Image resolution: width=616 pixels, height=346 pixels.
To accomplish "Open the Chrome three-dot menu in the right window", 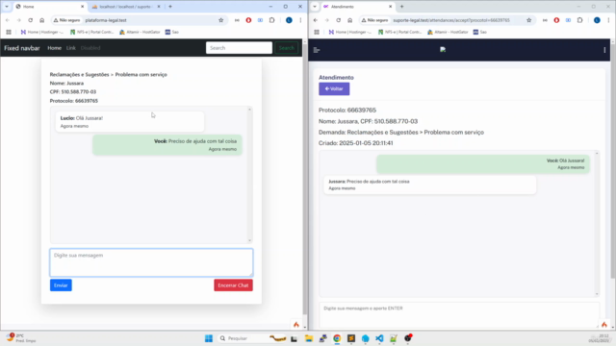I will [x=608, y=20].
